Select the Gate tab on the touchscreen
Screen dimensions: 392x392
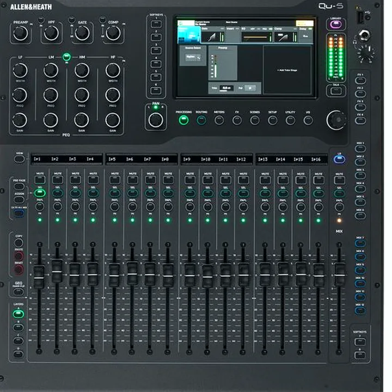tap(213, 35)
